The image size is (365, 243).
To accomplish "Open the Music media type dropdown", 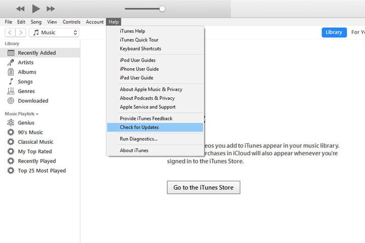I will point(54,32).
